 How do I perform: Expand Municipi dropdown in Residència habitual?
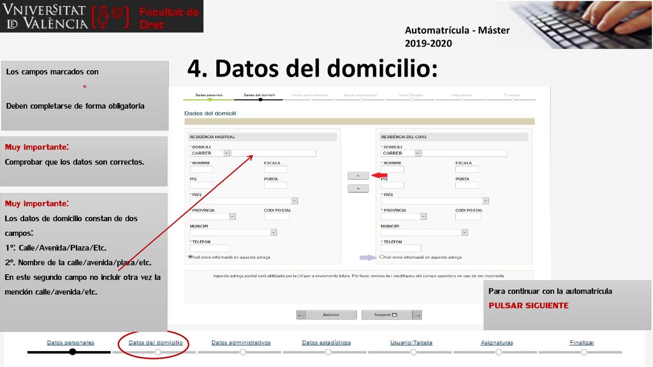[x=233, y=232]
